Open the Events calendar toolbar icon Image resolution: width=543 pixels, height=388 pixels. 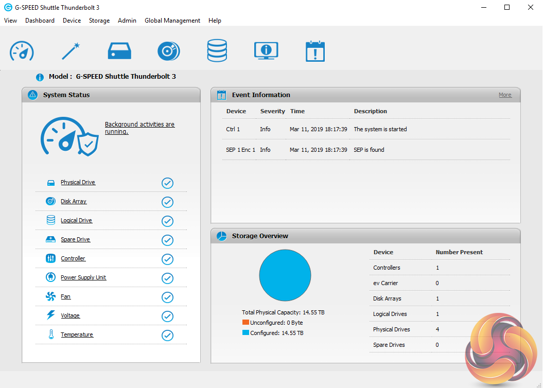tap(315, 51)
